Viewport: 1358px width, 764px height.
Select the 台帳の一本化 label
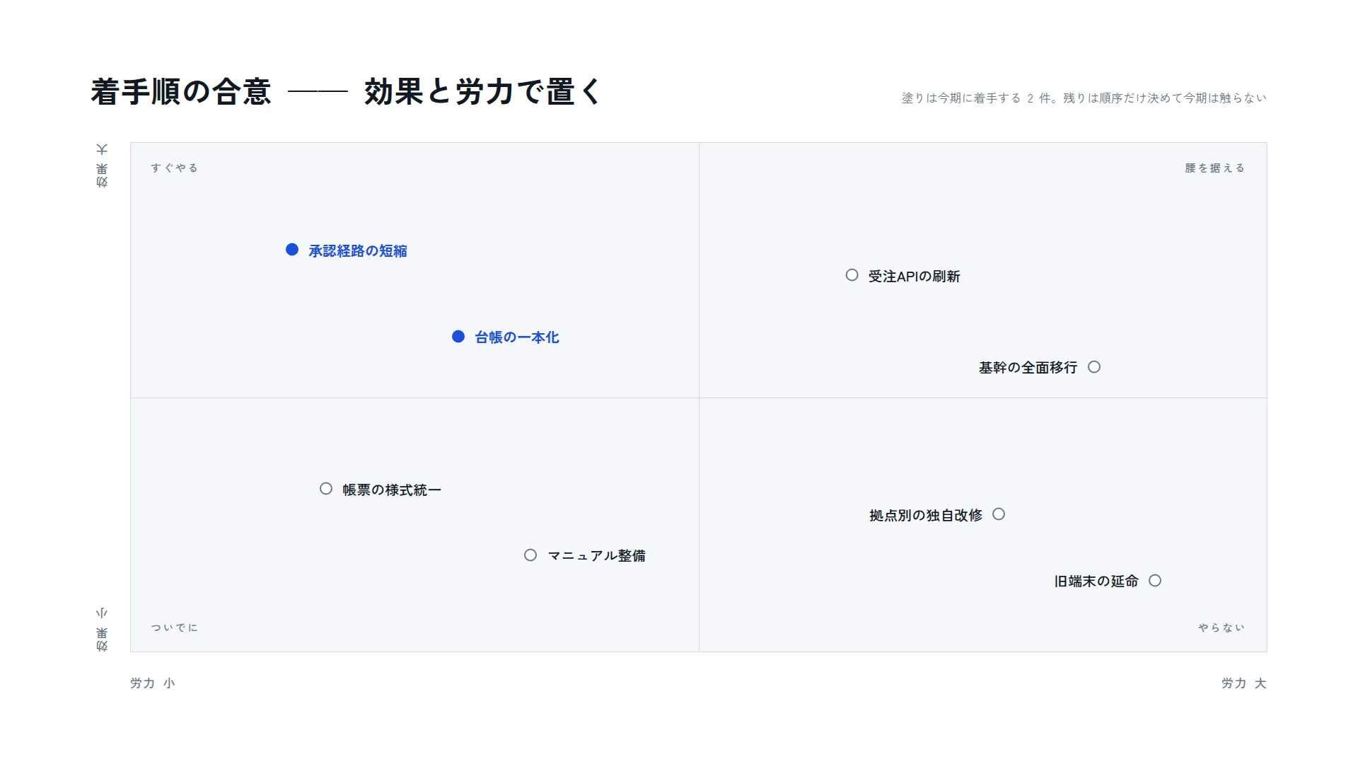(x=517, y=337)
